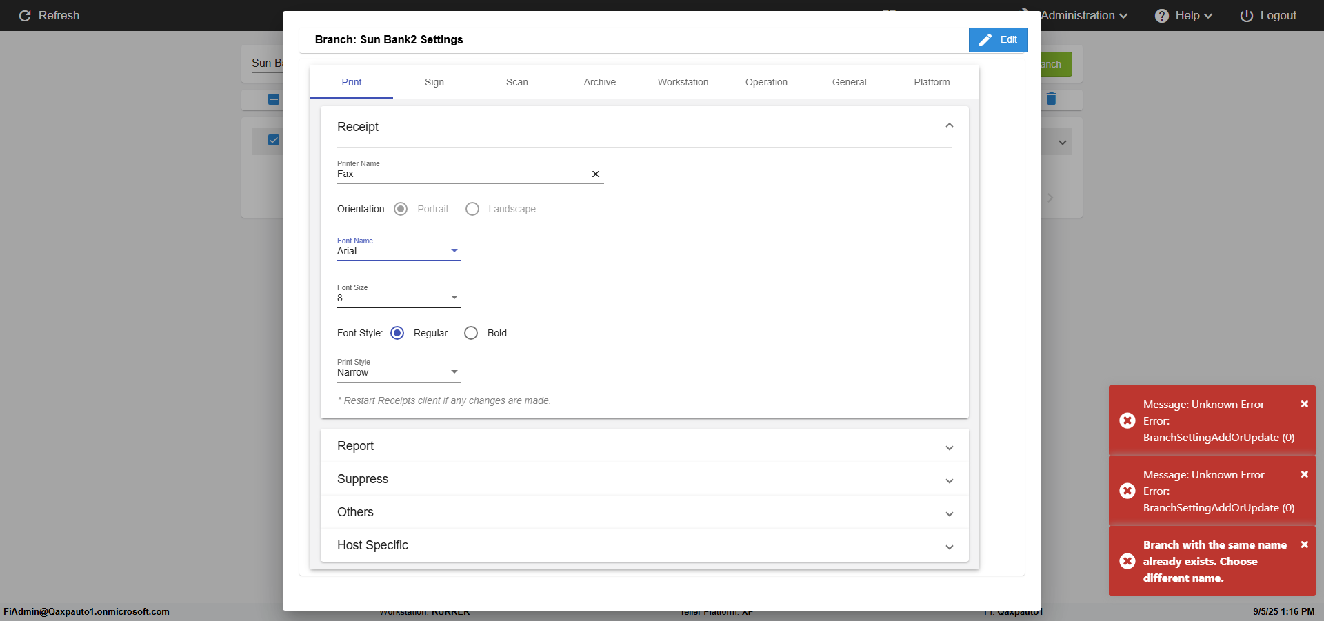Viewport: 1324px width, 621px height.
Task: Click the blue trash delete icon
Action: 1051,99
